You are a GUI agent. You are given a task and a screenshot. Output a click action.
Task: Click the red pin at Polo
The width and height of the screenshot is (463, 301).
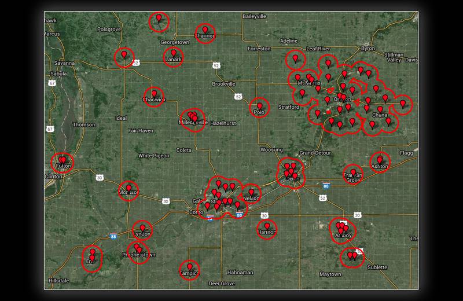coord(259,107)
